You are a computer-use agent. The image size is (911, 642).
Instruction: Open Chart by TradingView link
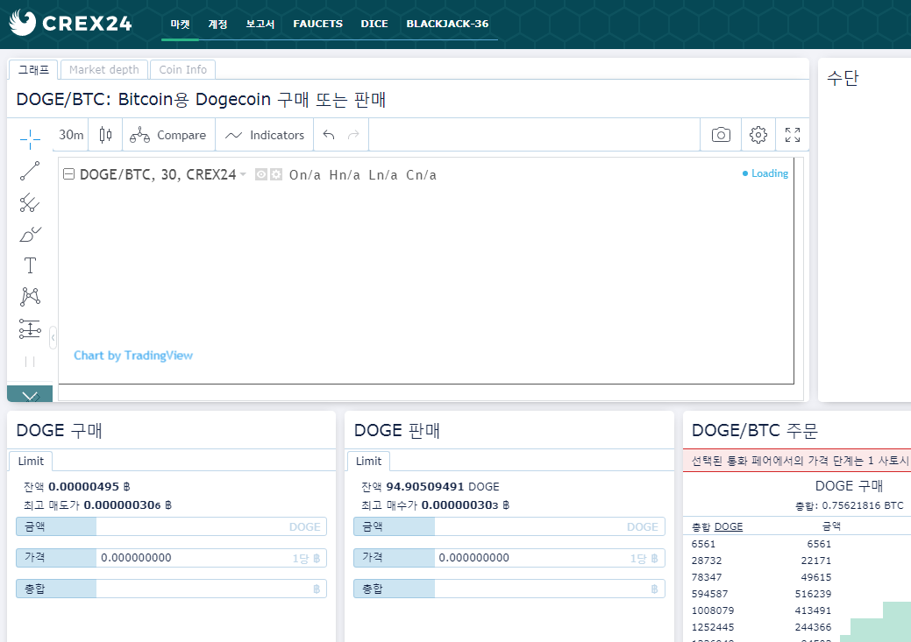pyautogui.click(x=133, y=356)
